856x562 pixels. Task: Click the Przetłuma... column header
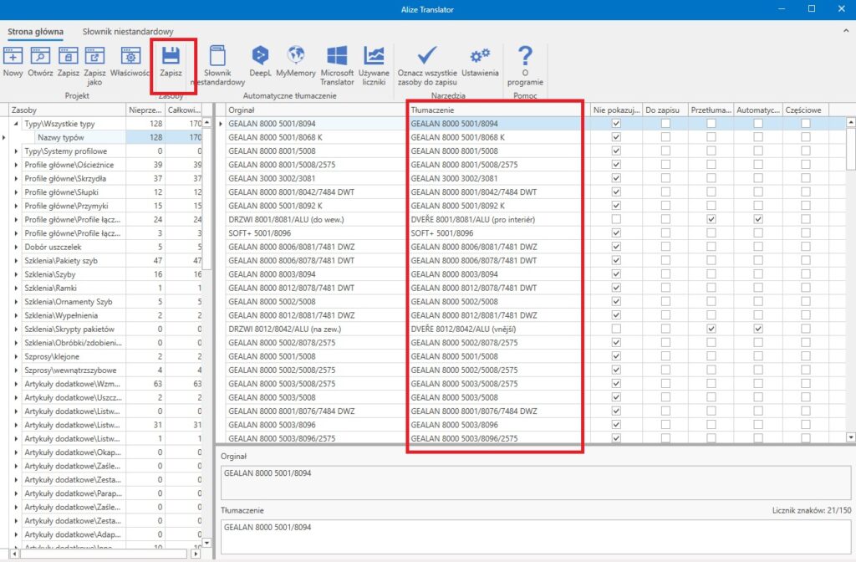711,110
